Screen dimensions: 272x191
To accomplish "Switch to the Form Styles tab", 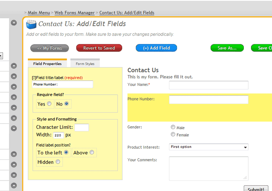I will (x=85, y=64).
